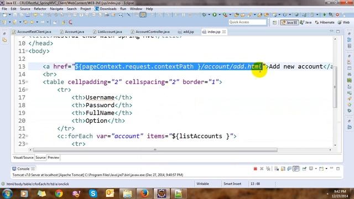Screen dimensions: 354x199
Task: Click the green Run button in toolbar
Action: [215, 15]
